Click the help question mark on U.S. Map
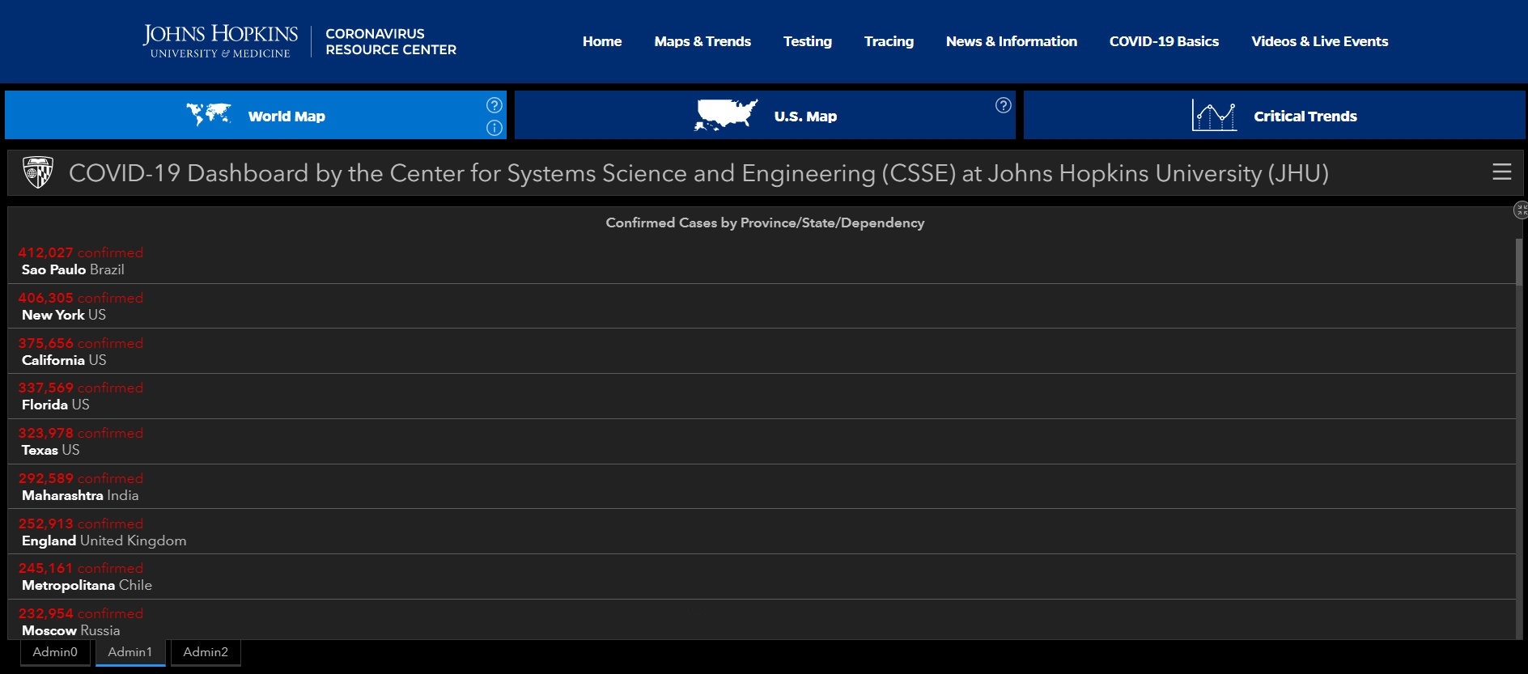1528x674 pixels. [1003, 105]
